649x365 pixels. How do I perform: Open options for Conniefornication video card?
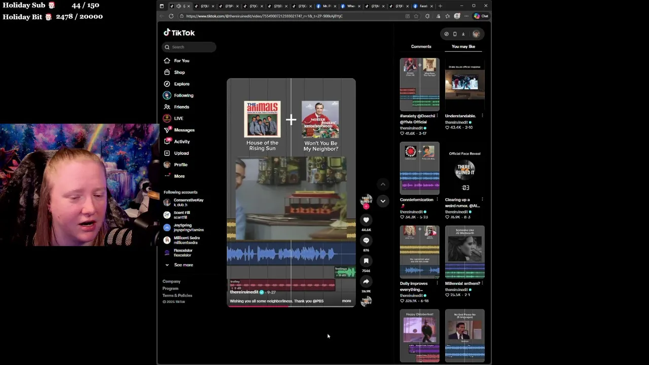(x=437, y=200)
